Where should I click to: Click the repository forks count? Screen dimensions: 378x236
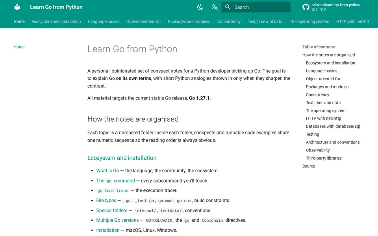tap(323, 9)
